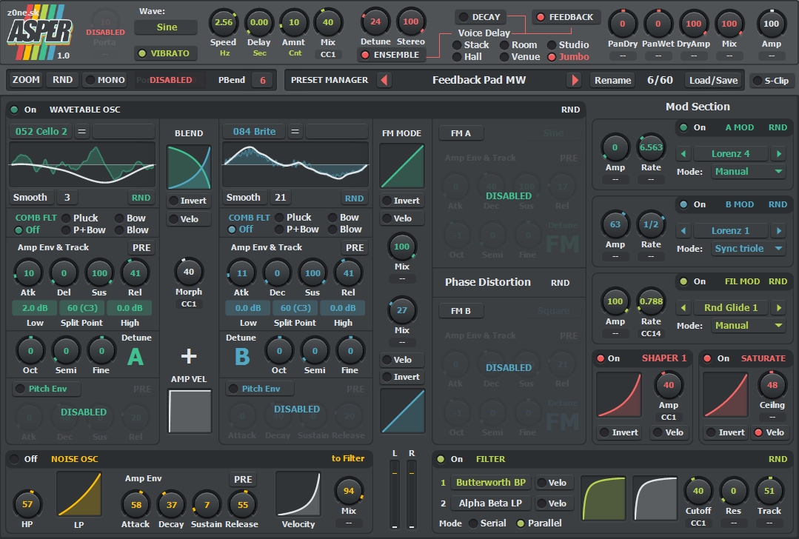This screenshot has width=799, height=539.
Task: Go to the previous preset with red arrow
Action: pos(384,80)
